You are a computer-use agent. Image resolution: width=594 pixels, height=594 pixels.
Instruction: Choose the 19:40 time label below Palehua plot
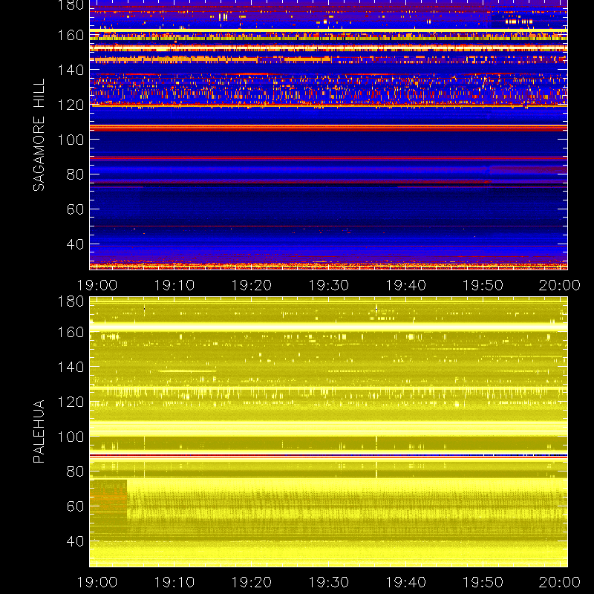coord(405,582)
